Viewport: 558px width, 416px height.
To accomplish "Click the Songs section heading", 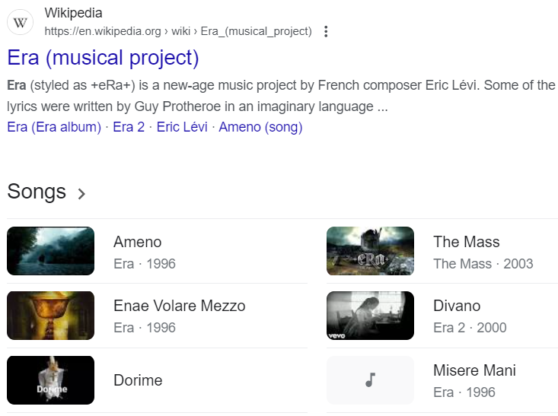I will [37, 192].
